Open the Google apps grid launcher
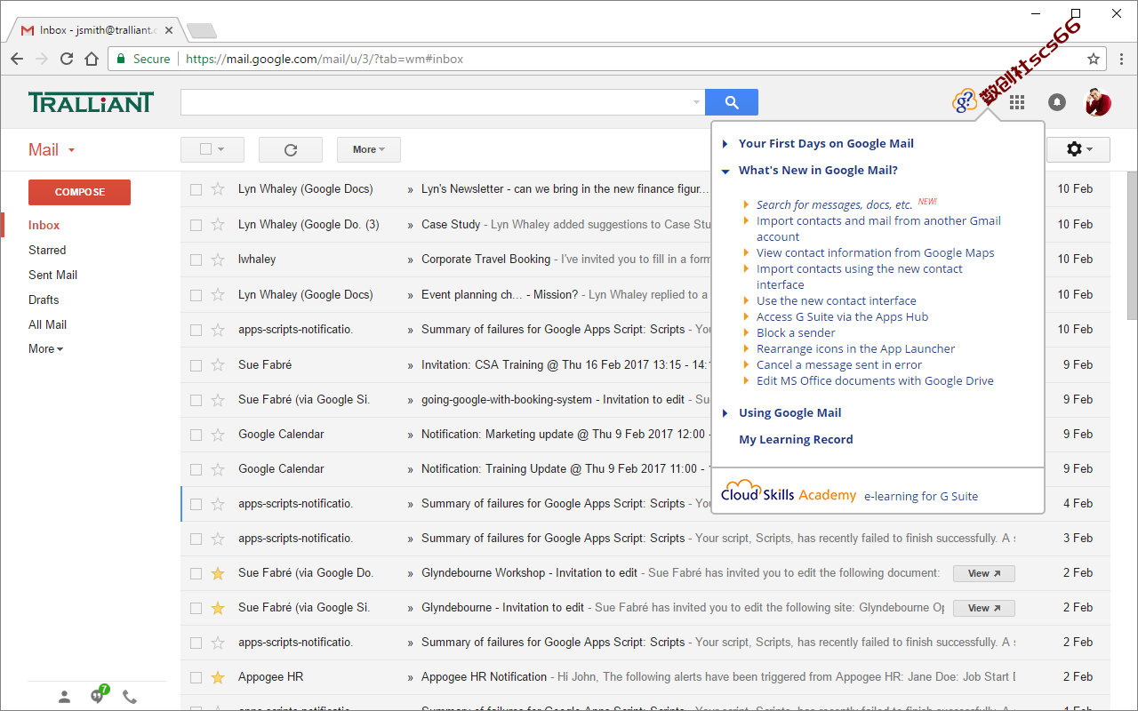The image size is (1138, 711). click(x=1017, y=102)
